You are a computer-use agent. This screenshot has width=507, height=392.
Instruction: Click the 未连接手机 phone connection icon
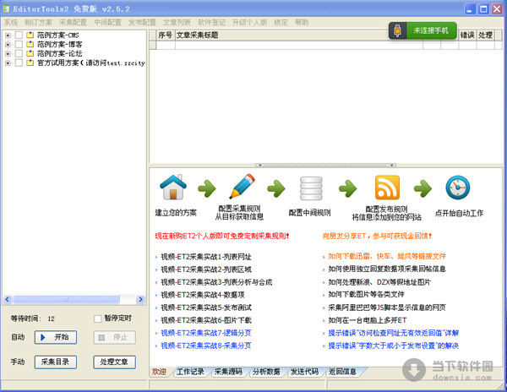397,30
